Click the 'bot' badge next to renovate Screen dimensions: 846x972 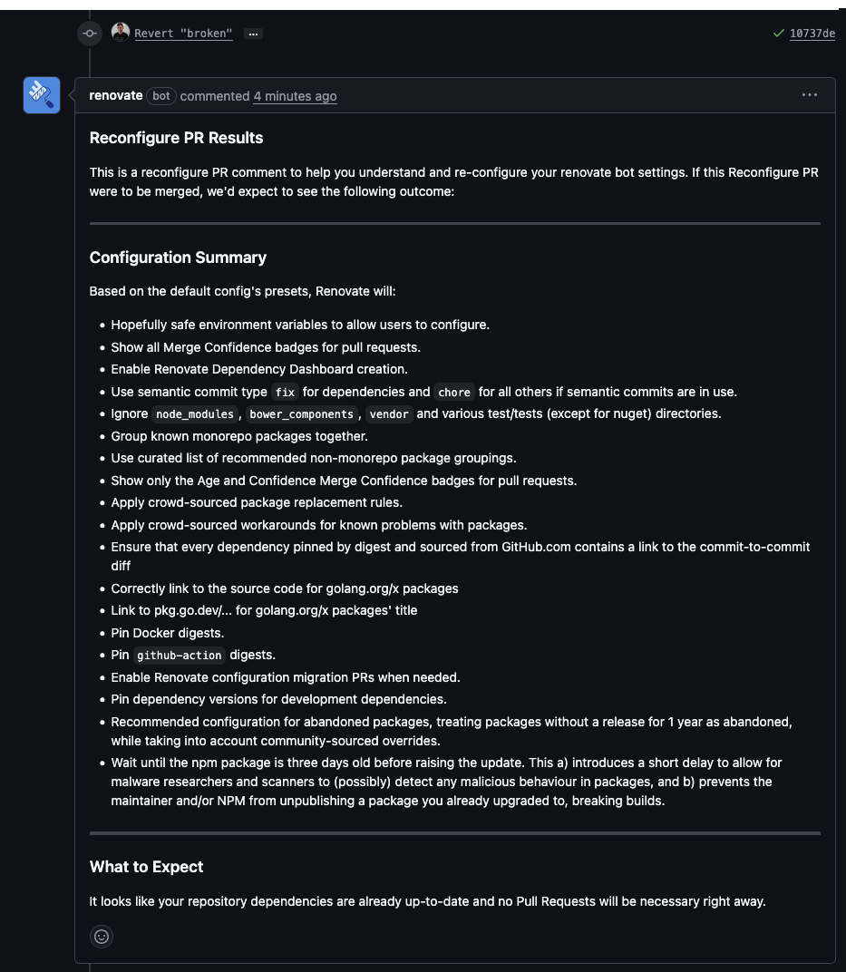click(160, 95)
